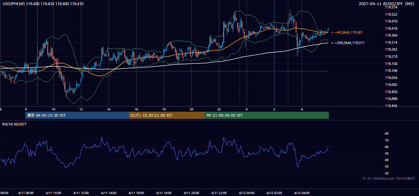Click price level 118.846 on the axis

pyautogui.click(x=391, y=106)
